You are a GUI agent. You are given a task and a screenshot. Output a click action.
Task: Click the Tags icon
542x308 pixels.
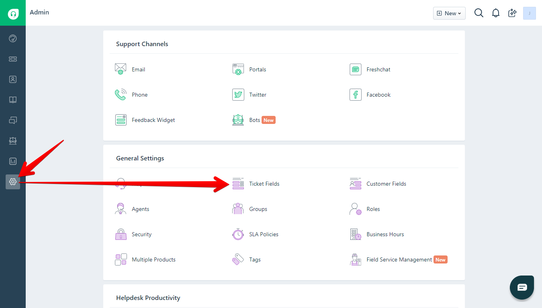[238, 259]
